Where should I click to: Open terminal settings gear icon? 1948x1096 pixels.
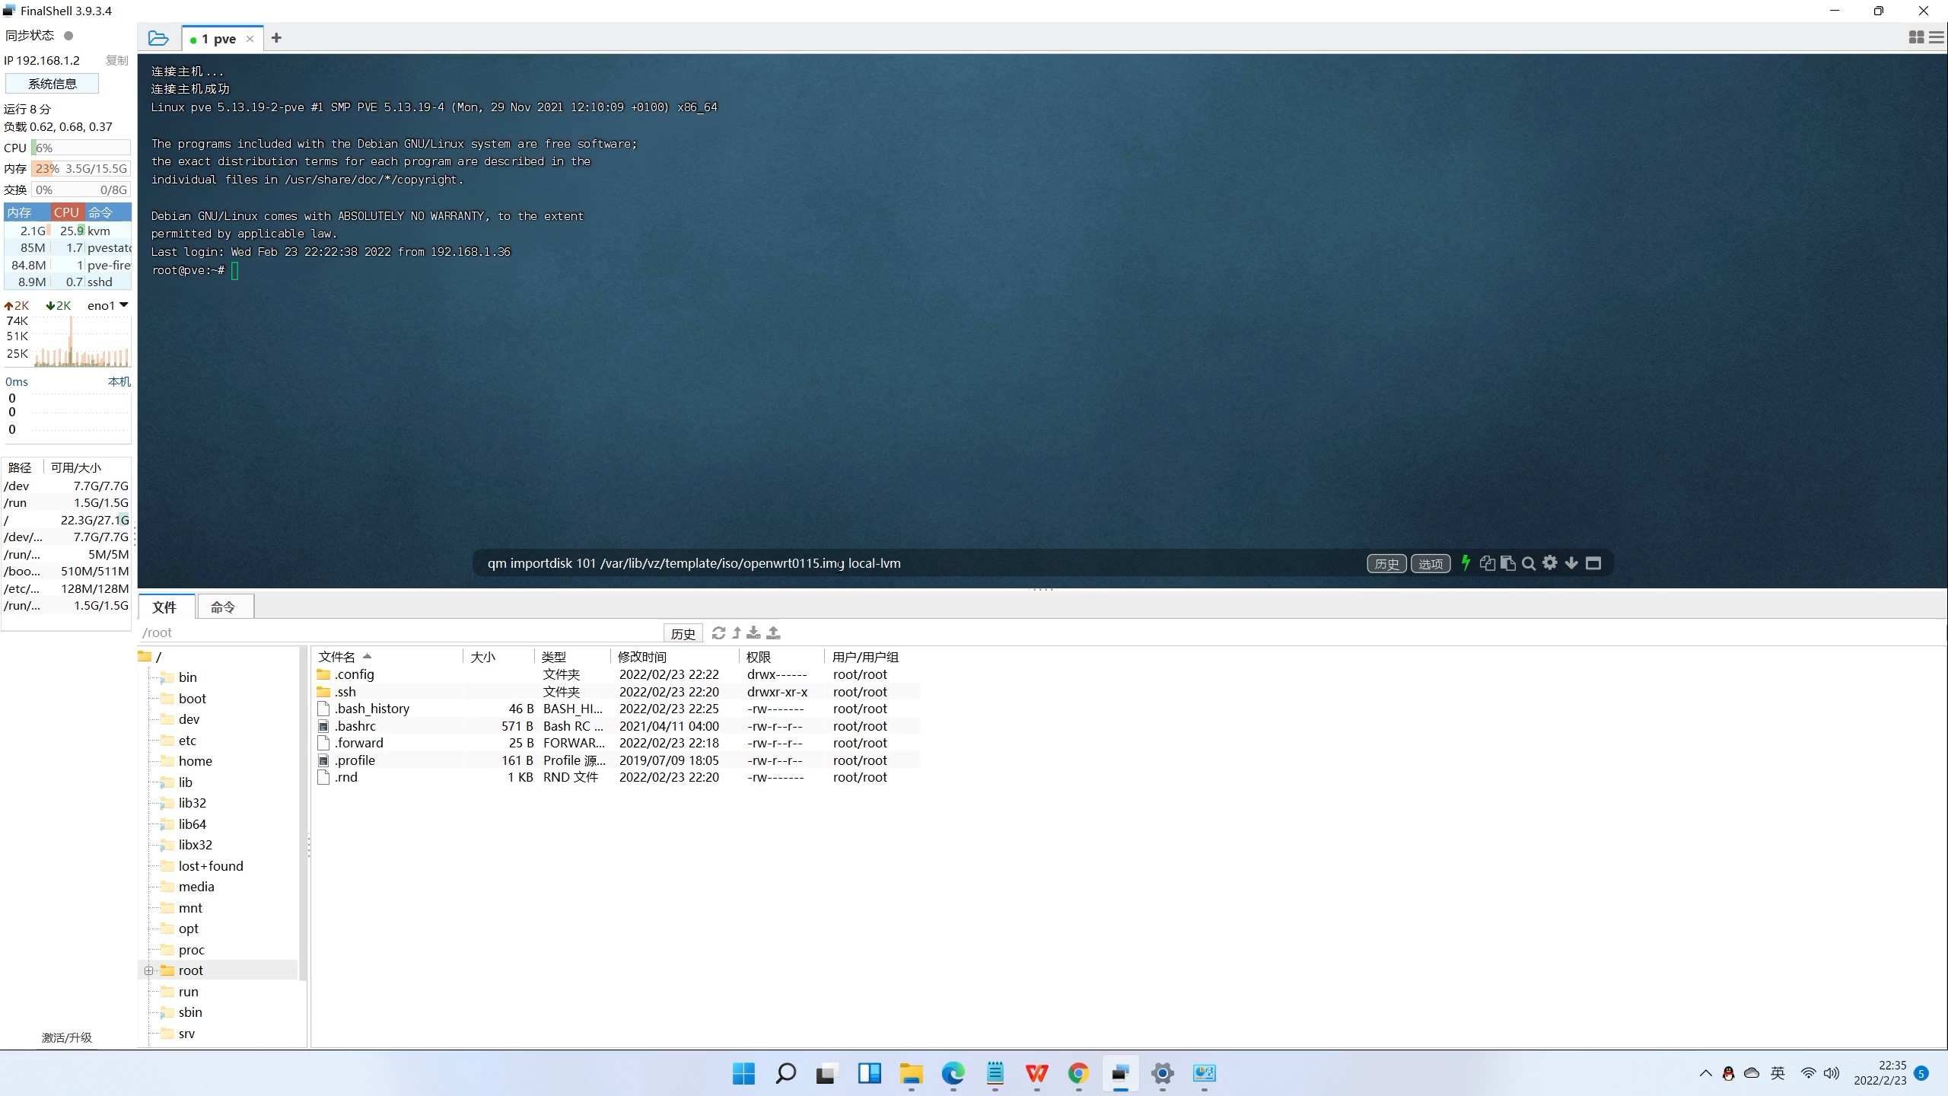pos(1550,563)
